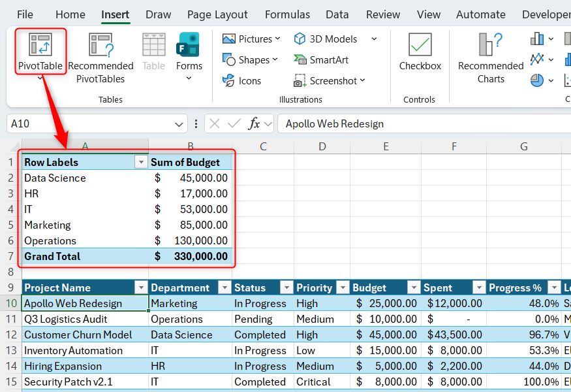Insert a Checkbox control
Screen dimensions: 571x392
click(420, 52)
